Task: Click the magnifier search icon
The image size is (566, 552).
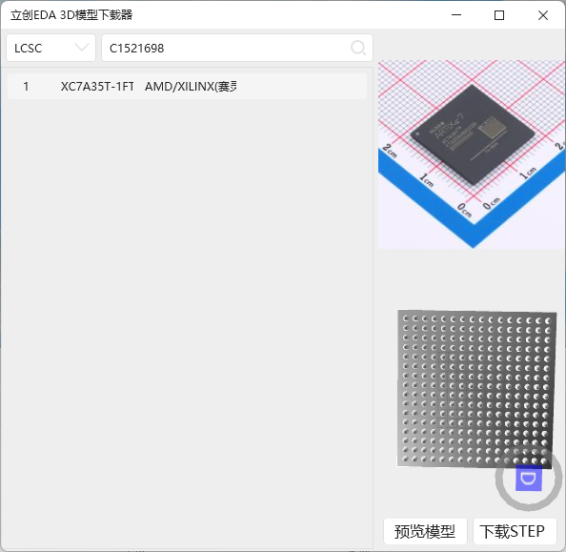Action: coord(357,48)
